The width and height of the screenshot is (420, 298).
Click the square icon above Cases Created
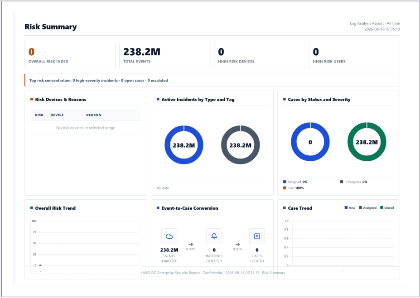coord(257,236)
